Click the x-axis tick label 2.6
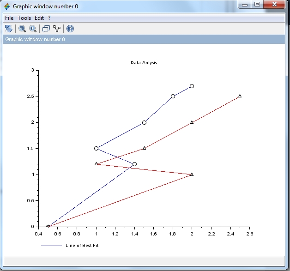Viewport: 290px width, 271px height. (250, 234)
